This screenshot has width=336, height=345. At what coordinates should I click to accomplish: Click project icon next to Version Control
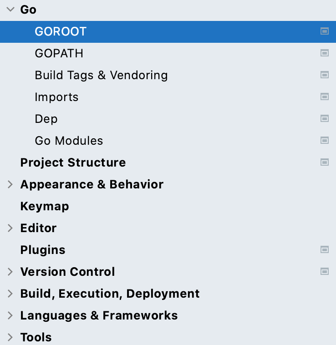coord(325,272)
